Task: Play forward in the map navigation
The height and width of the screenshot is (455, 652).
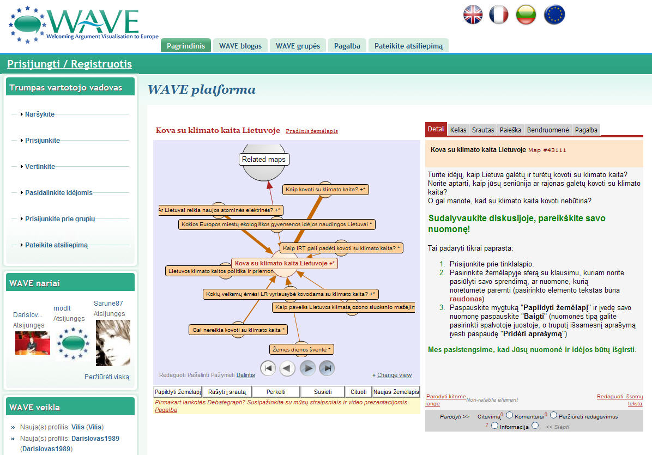Action: (x=307, y=368)
